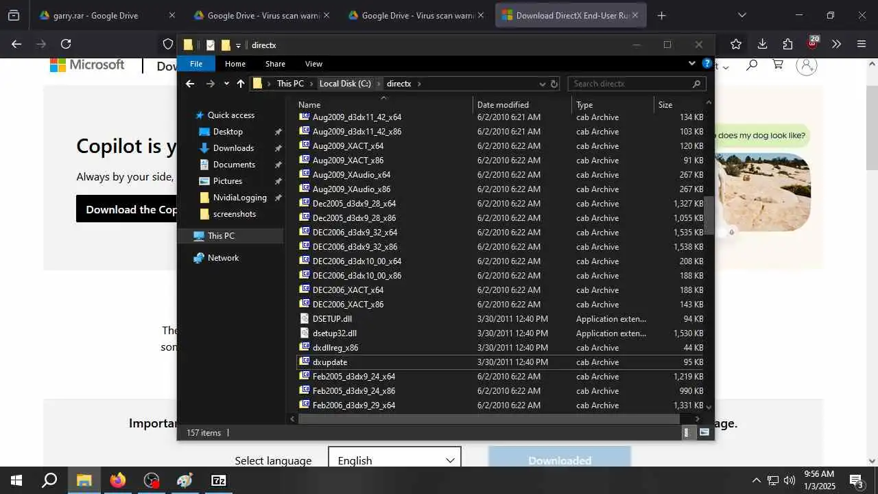
Task: Reload the Firefox page
Action: (66, 44)
